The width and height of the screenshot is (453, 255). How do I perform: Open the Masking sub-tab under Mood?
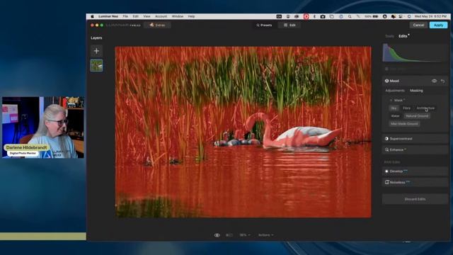click(416, 91)
